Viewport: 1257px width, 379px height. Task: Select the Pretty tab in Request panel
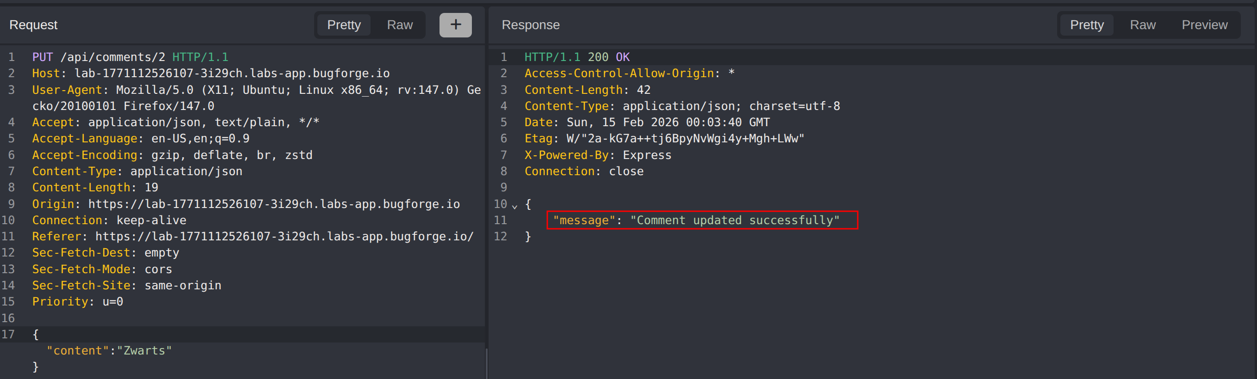click(344, 25)
